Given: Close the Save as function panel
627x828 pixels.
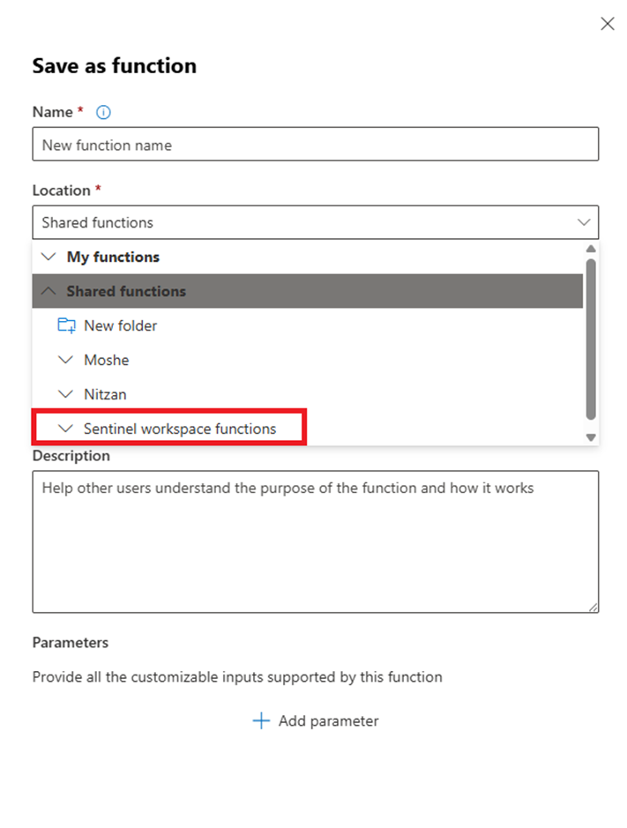Looking at the screenshot, I should click(607, 24).
